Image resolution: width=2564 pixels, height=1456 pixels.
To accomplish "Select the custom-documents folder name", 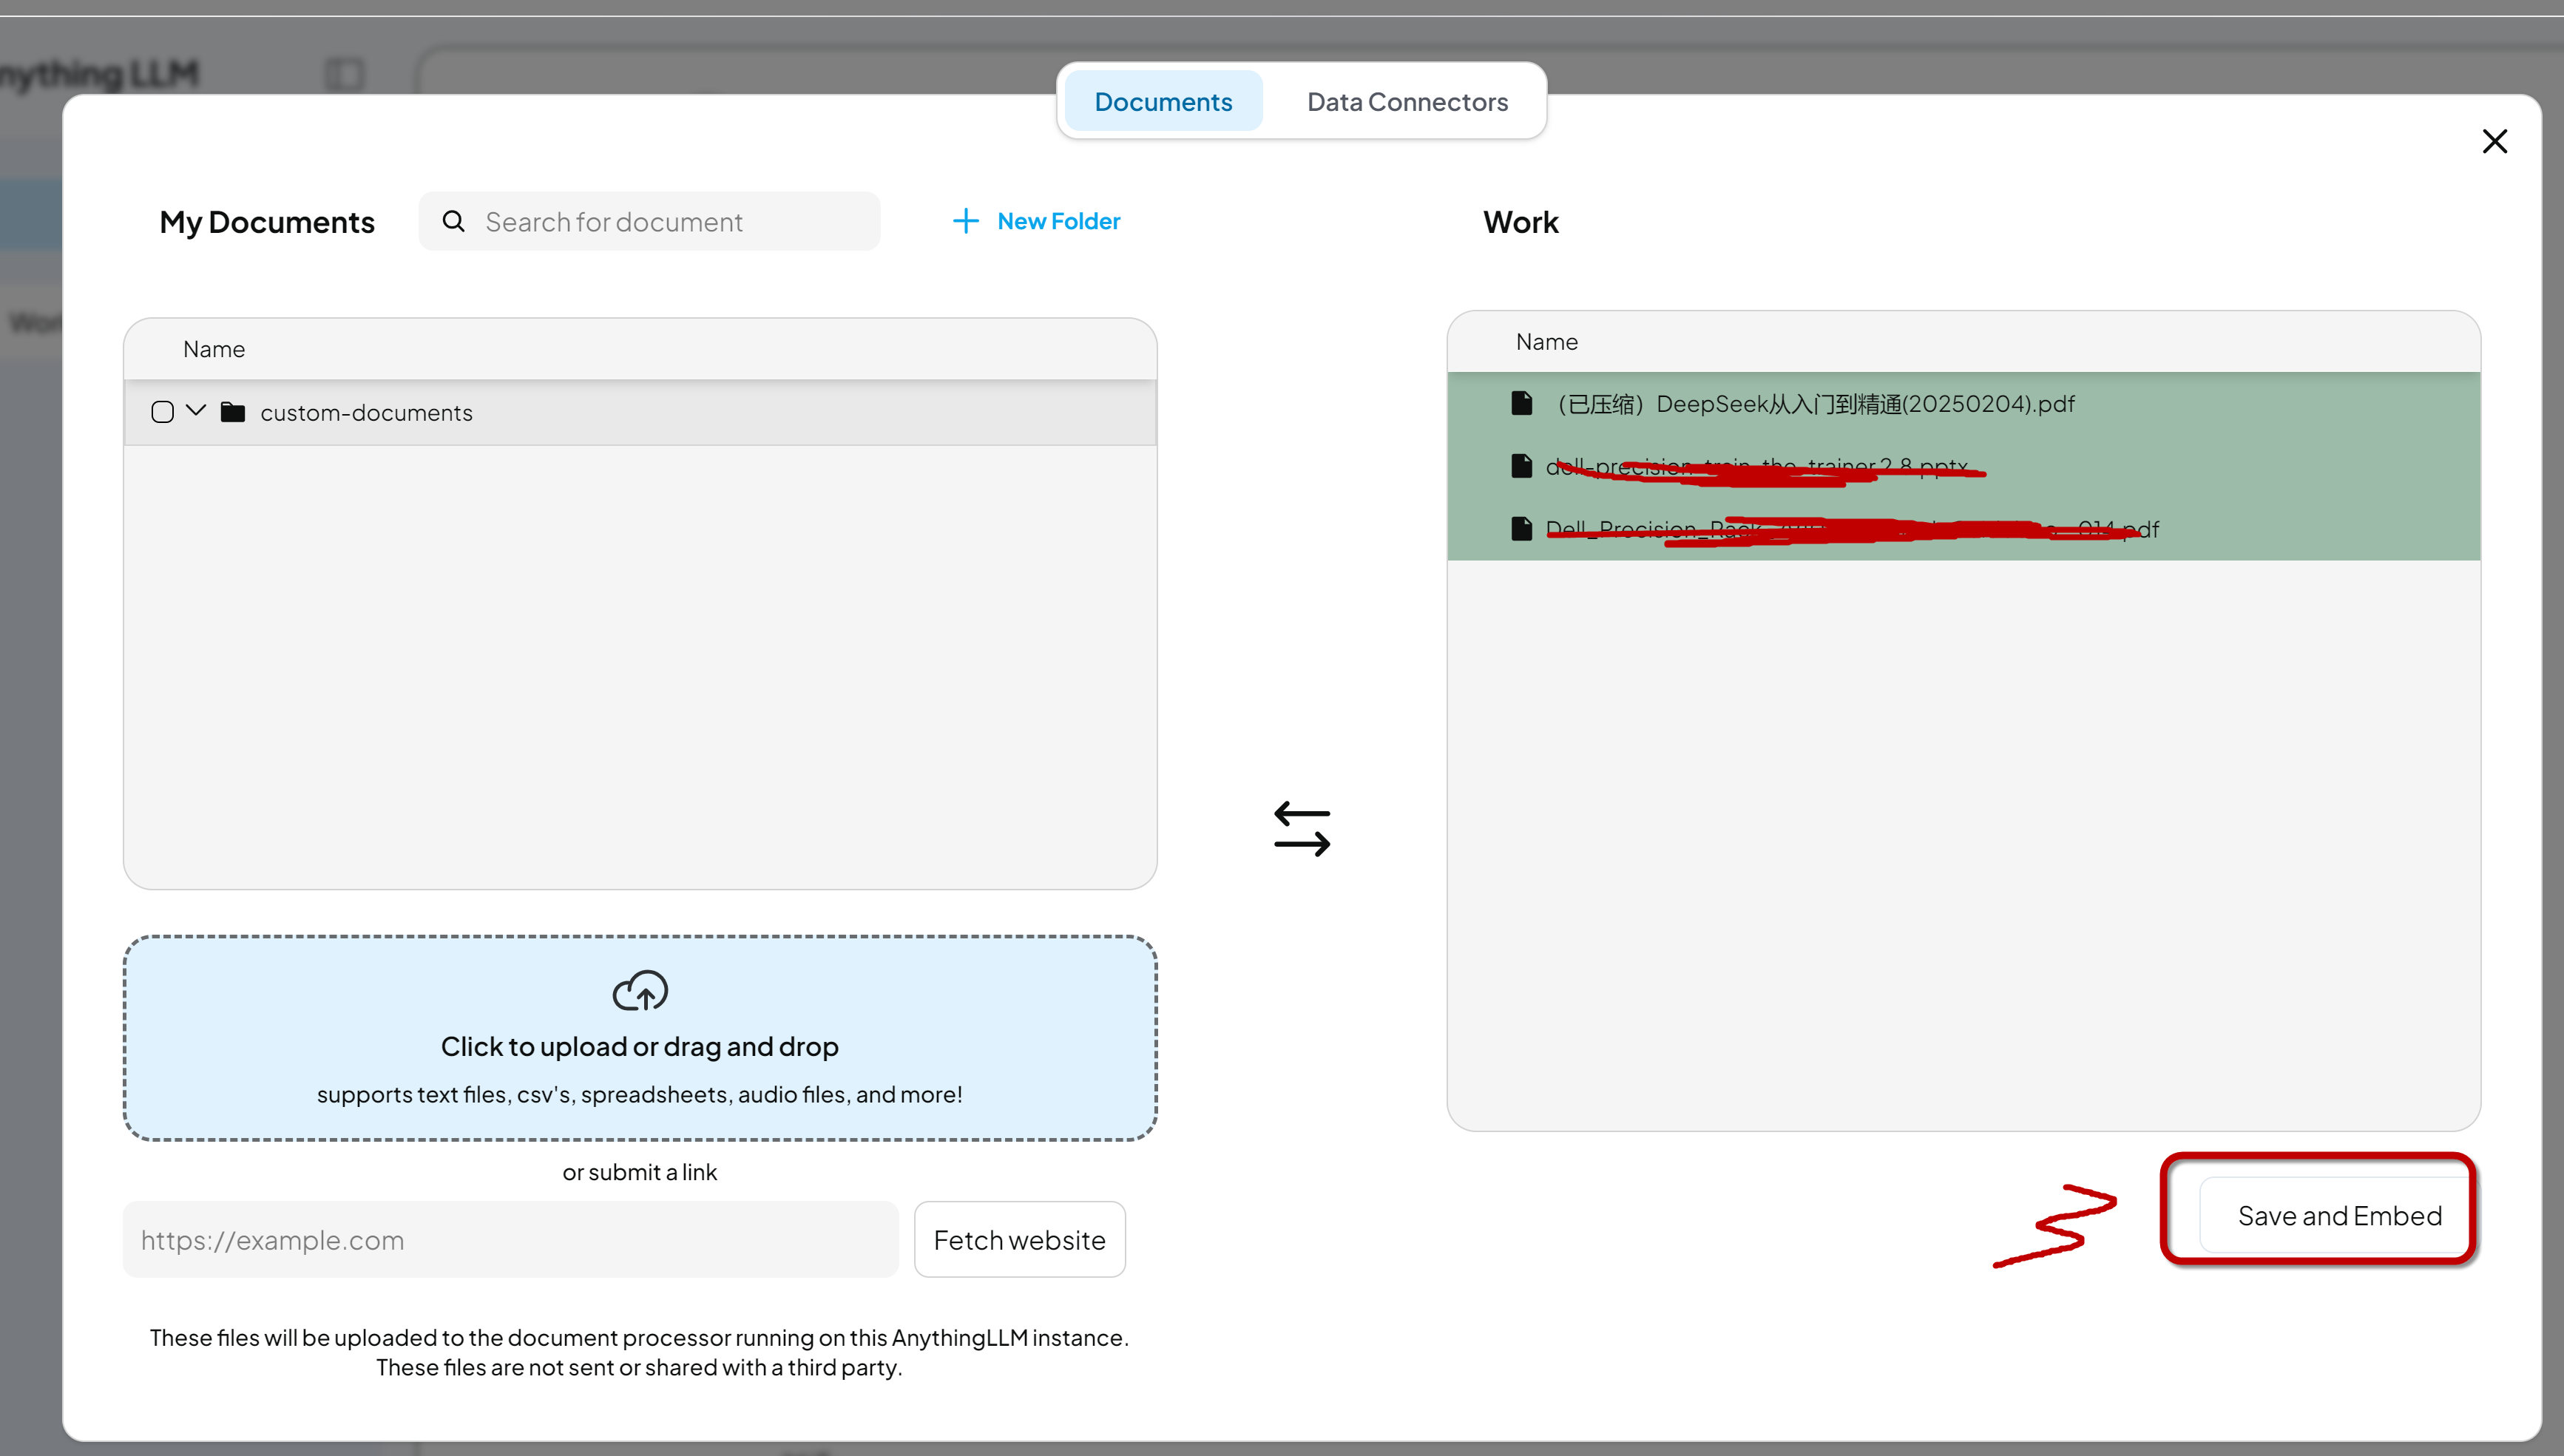I will [x=366, y=412].
